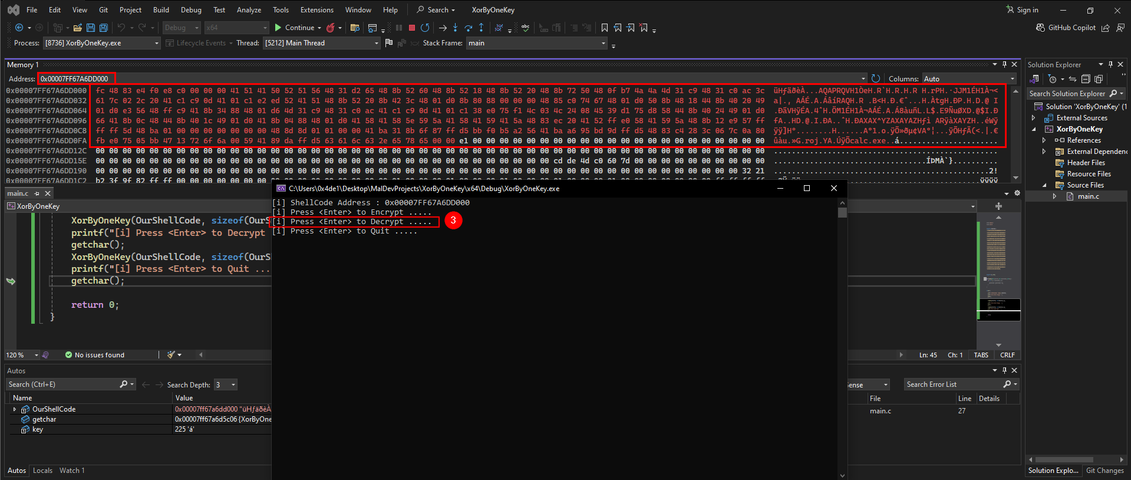Click Continue debugging button
Viewport: 1131px width, 480px height.
click(295, 28)
